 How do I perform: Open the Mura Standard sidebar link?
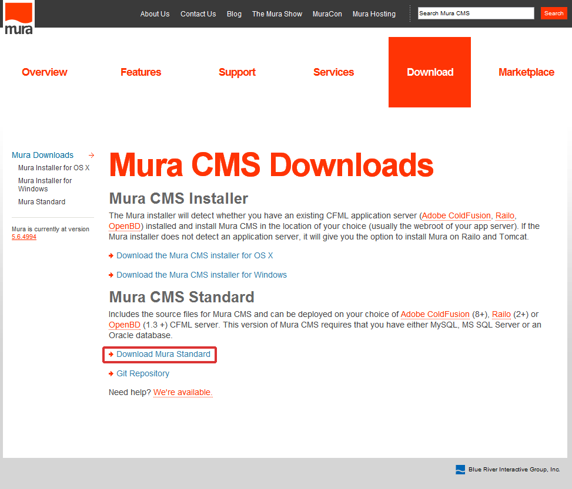tap(42, 202)
